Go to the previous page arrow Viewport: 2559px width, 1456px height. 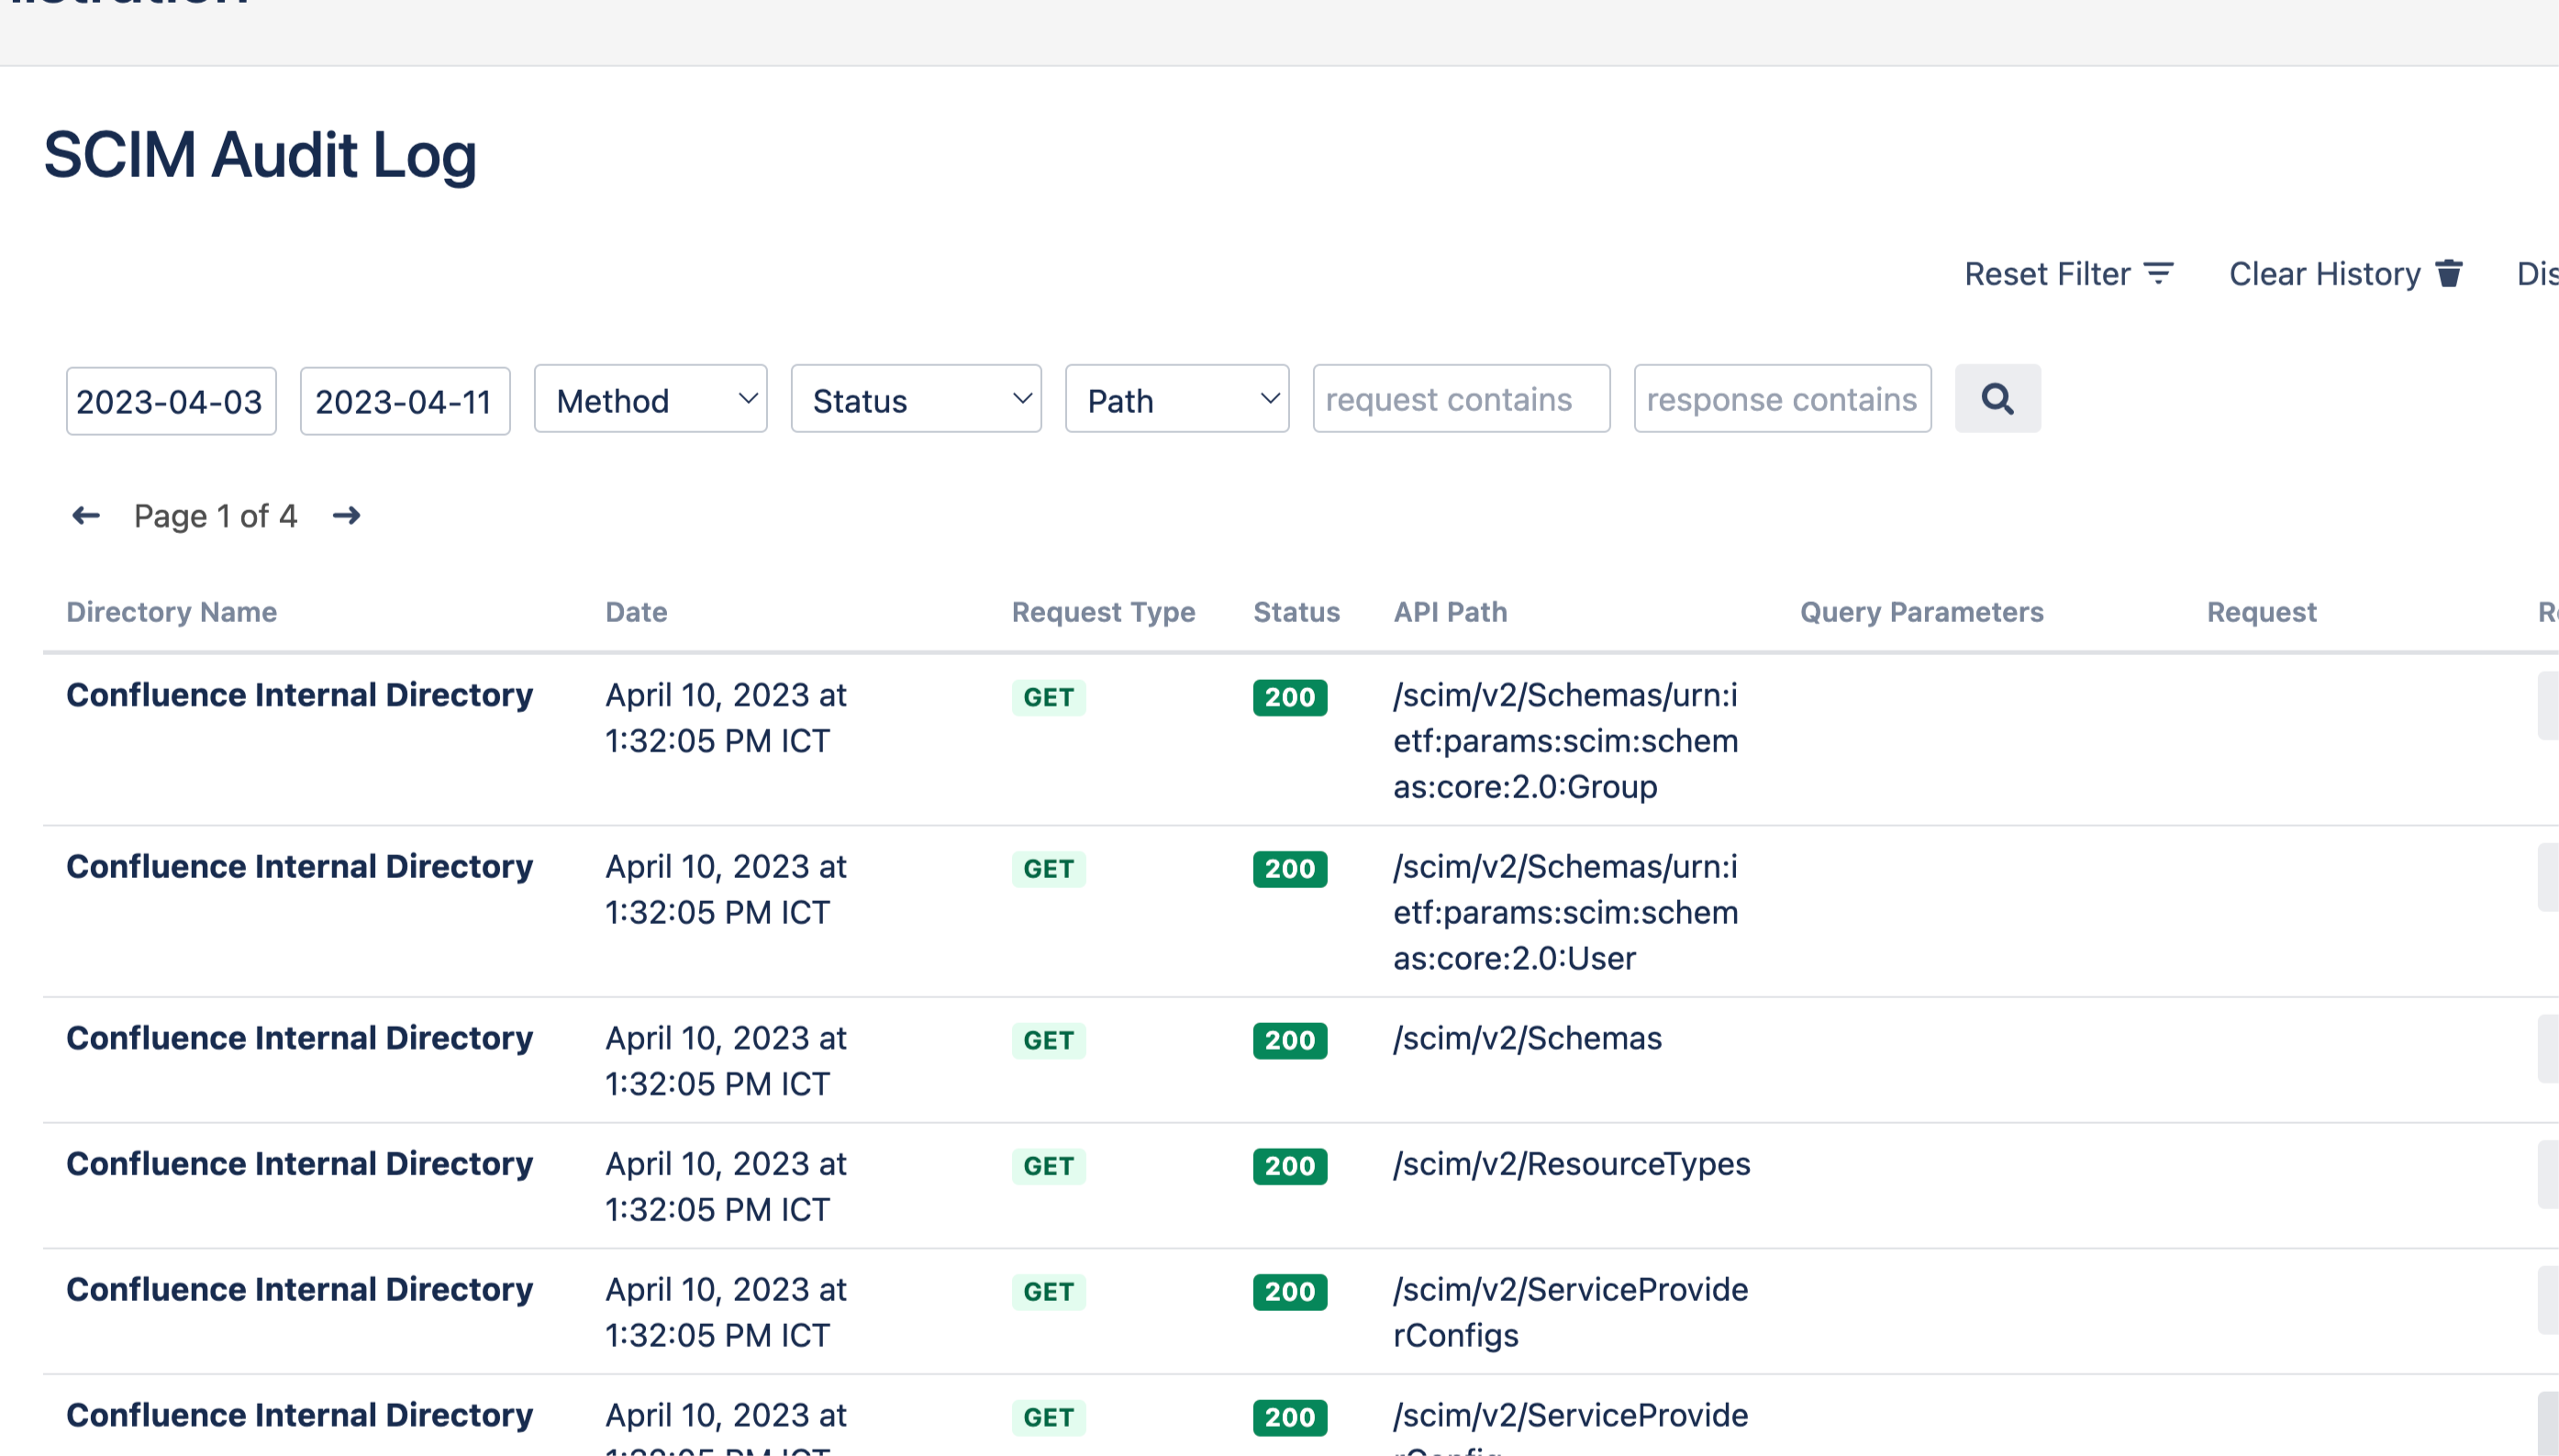86,516
